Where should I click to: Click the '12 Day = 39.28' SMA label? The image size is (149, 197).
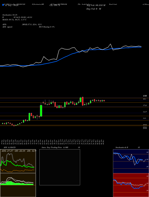[x=11, y=5]
